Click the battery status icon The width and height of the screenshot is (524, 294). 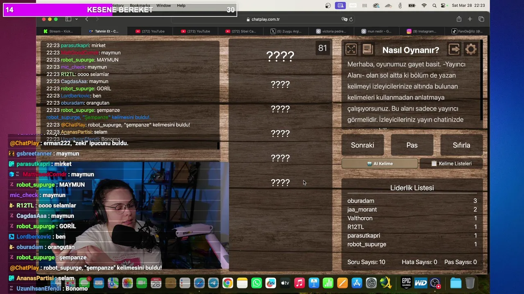[412, 6]
